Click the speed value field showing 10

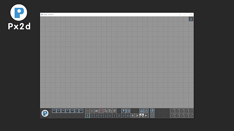tap(142, 115)
